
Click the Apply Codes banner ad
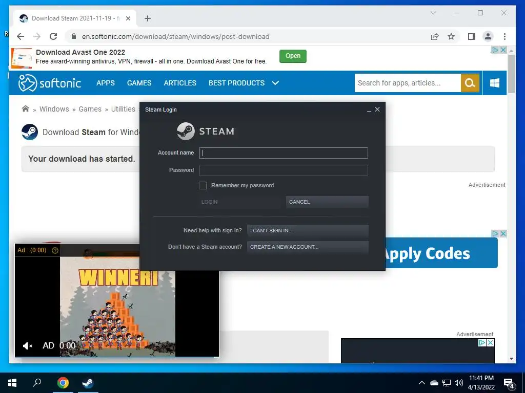point(441,253)
